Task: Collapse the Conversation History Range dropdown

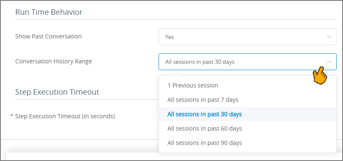Action: (248, 62)
